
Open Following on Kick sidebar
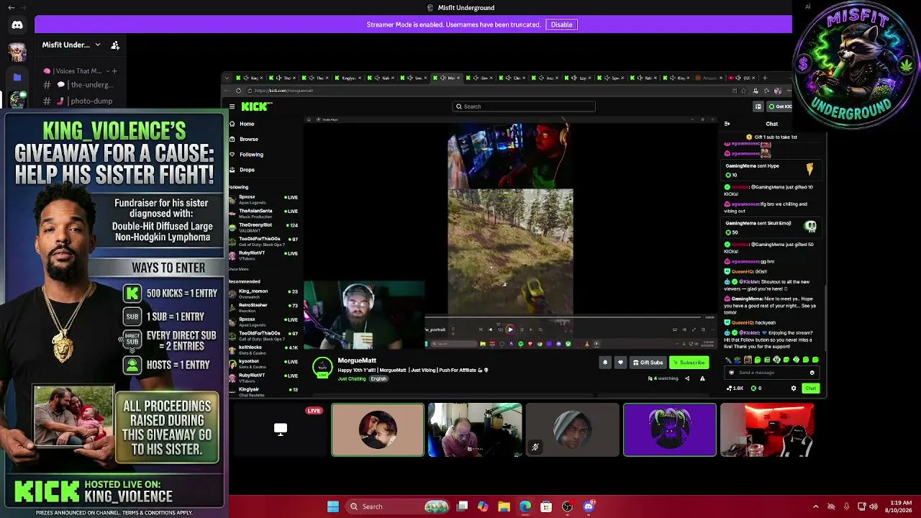coord(251,155)
